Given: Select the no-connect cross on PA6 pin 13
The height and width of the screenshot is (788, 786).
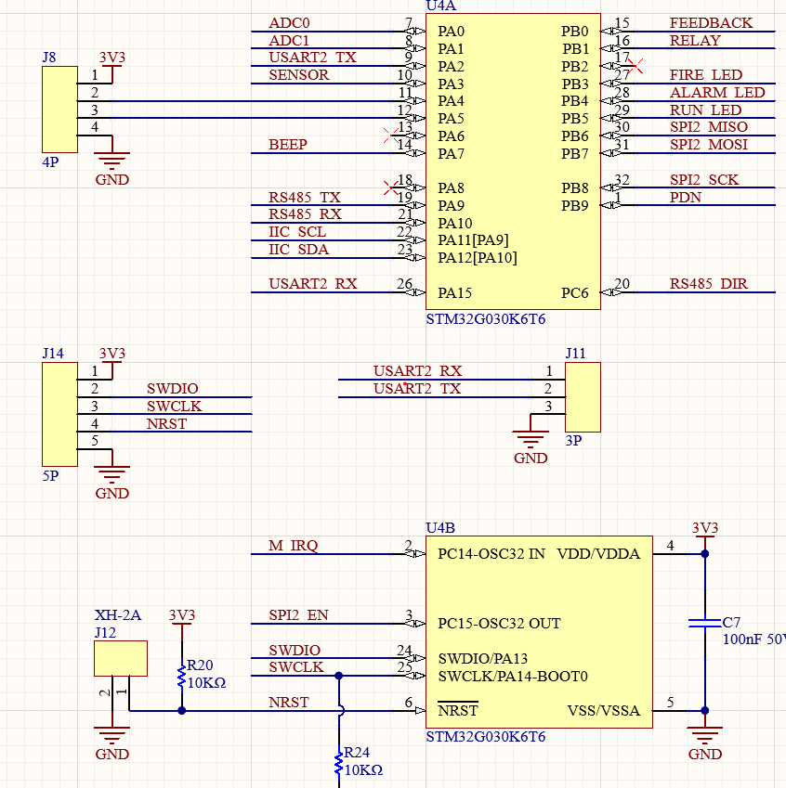Looking at the screenshot, I should 391,136.
